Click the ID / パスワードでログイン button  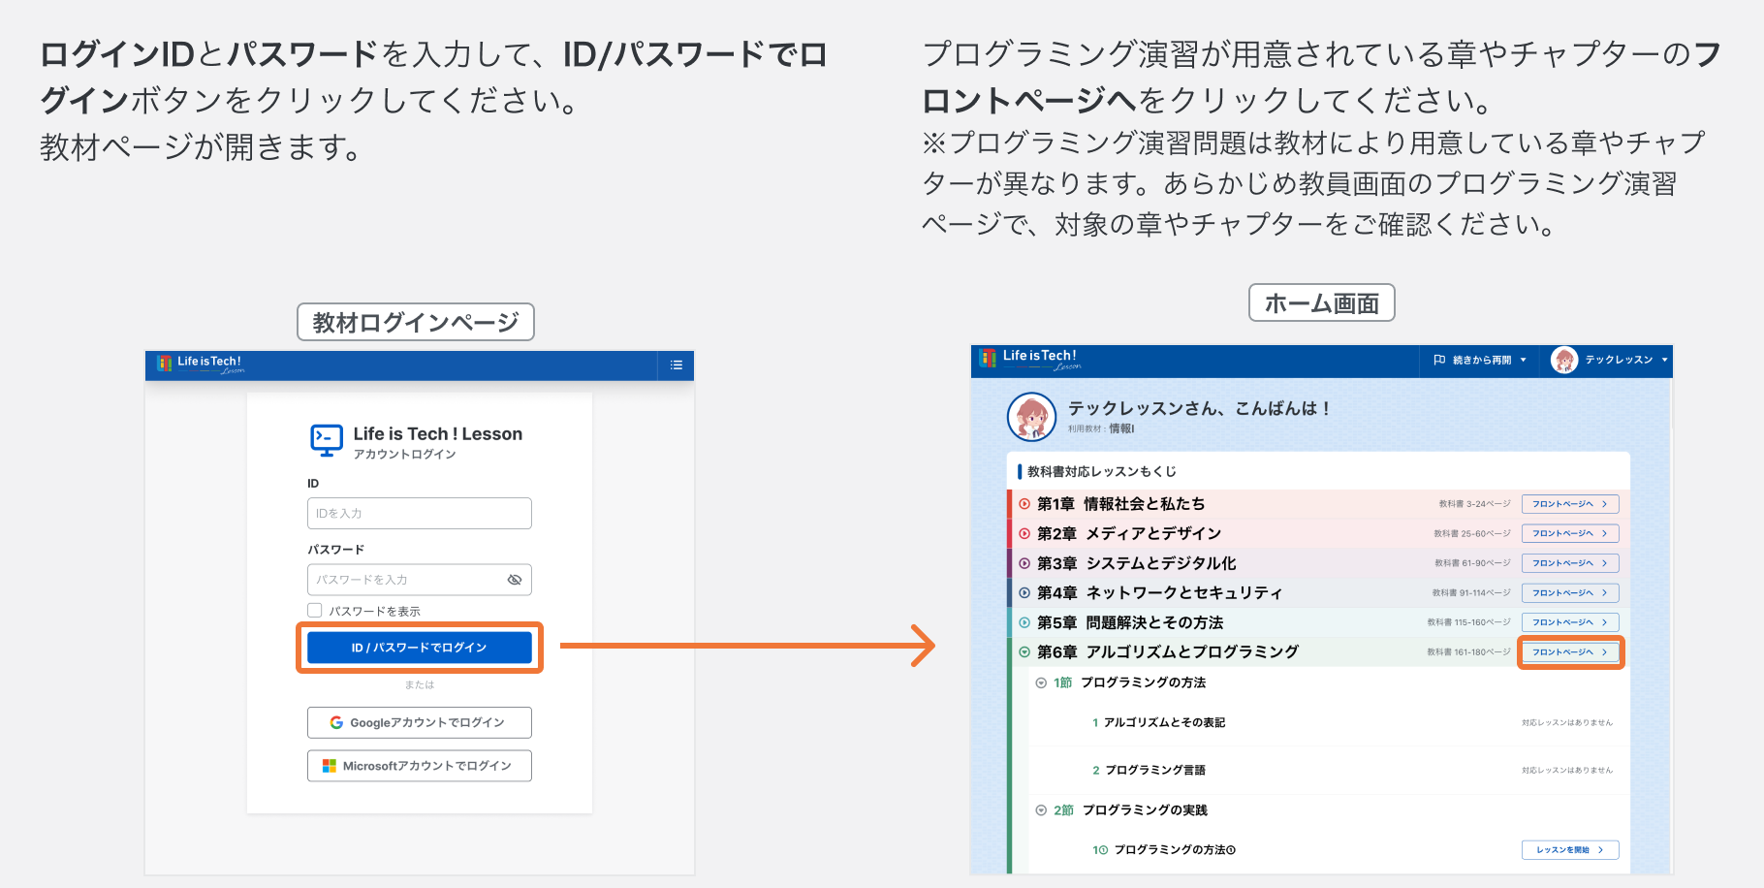pos(419,648)
